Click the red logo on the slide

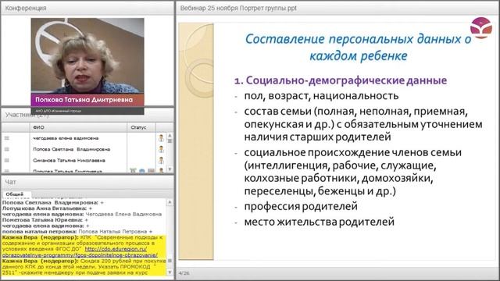(x=481, y=28)
